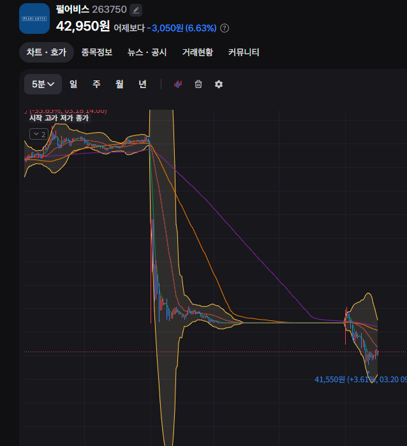
Task: Switch chart to weekly 주 interval
Action: (96, 84)
